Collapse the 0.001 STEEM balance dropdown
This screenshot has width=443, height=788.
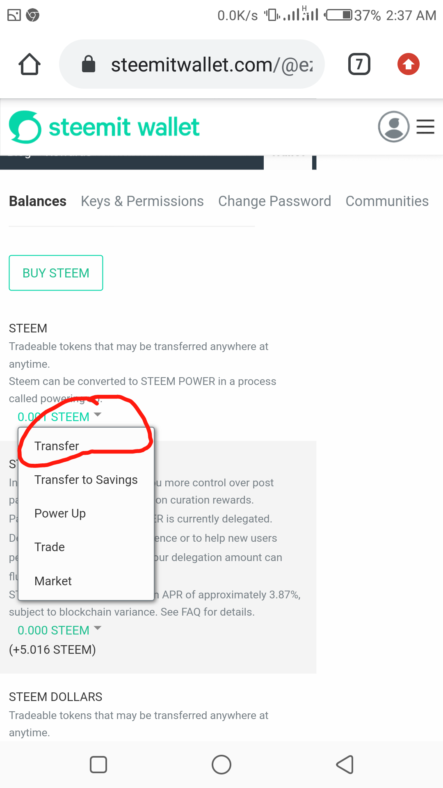[x=59, y=417]
